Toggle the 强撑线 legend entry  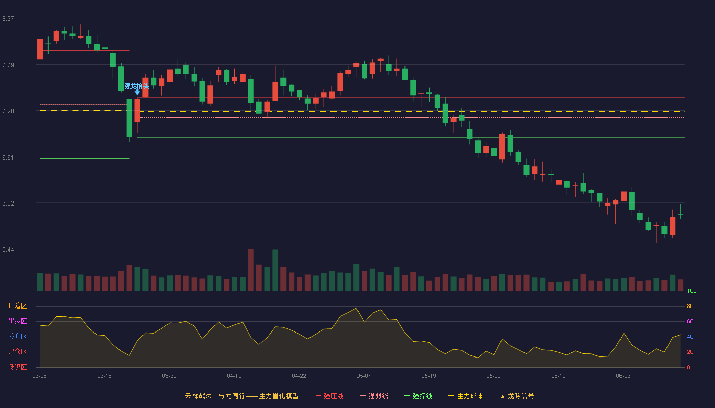tap(418, 396)
